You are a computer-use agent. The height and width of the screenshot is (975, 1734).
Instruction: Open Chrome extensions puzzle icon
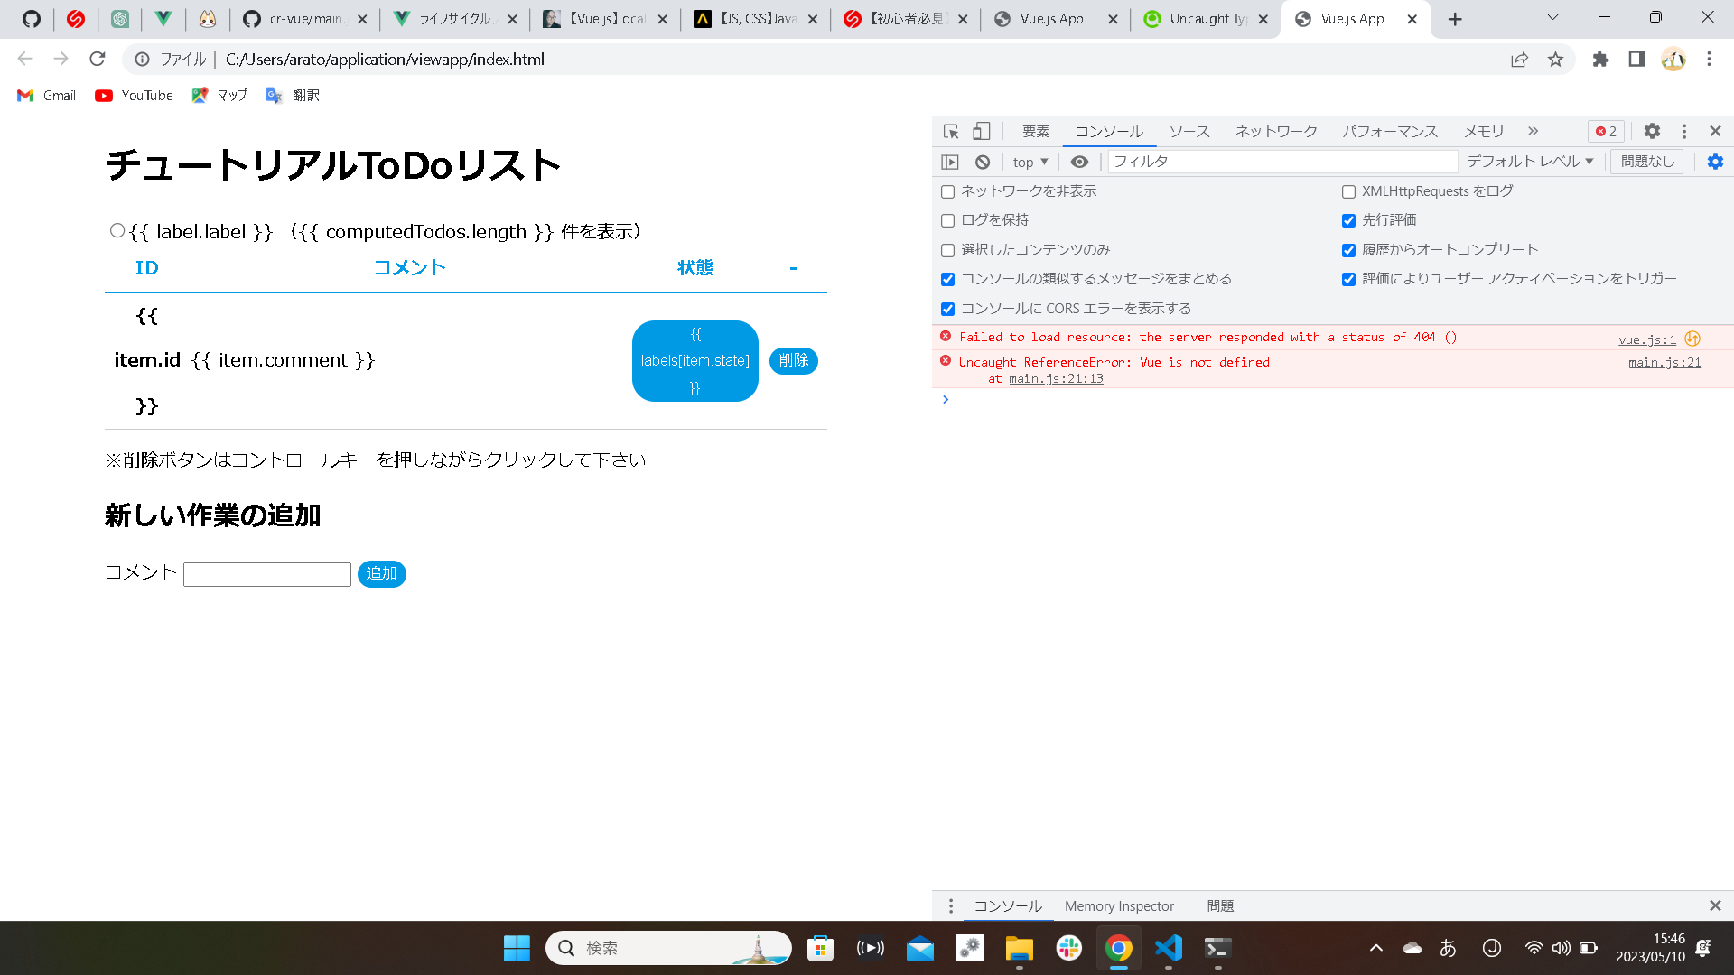point(1600,60)
